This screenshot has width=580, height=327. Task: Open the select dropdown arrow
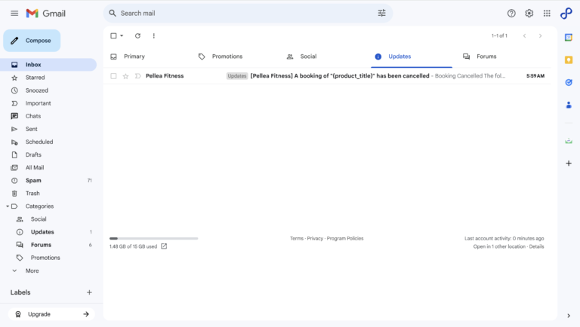tap(122, 36)
